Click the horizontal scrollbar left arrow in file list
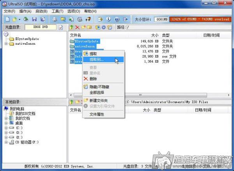 pos(71,95)
